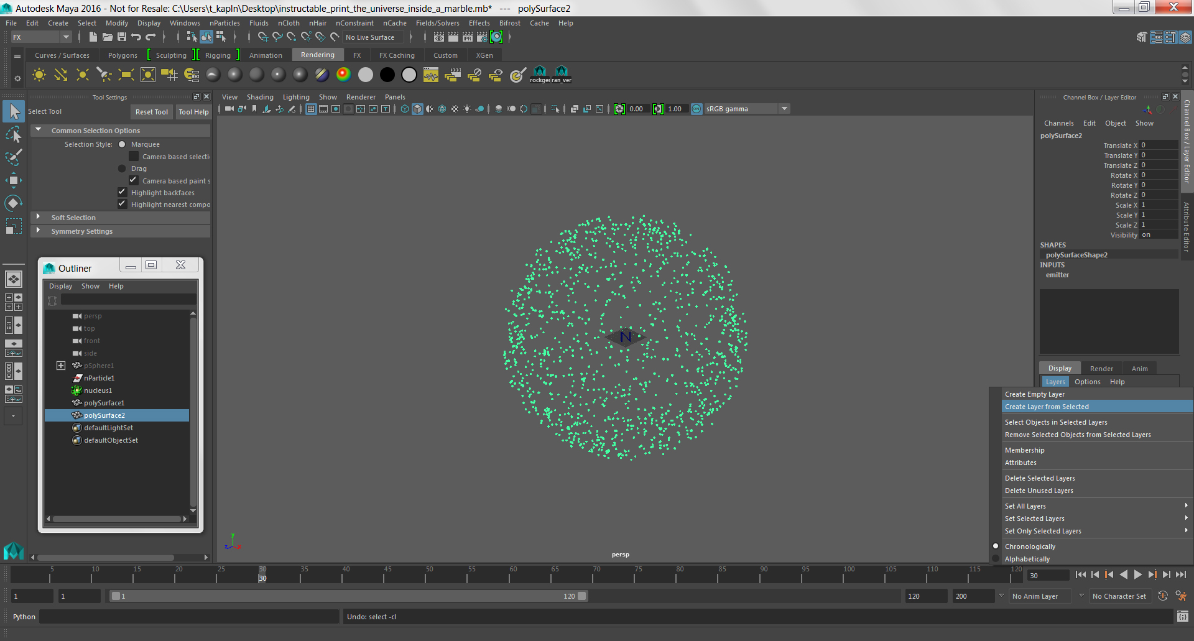
Task: Select the light gray lambert sphere swatch
Action: pos(366,75)
